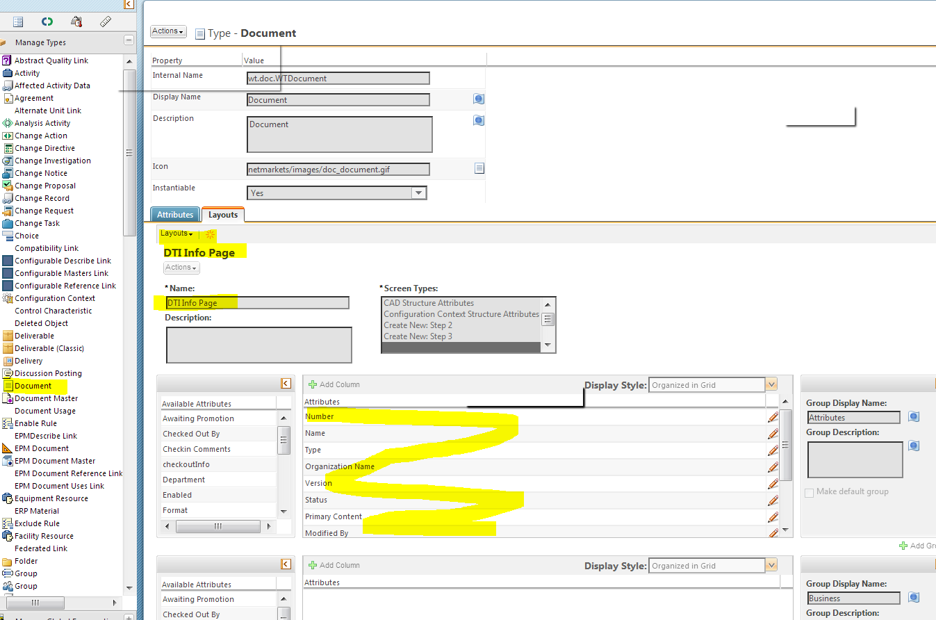Image resolution: width=936 pixels, height=620 pixels.
Task: Open Actions menu beside Type - Document title
Action: (168, 31)
